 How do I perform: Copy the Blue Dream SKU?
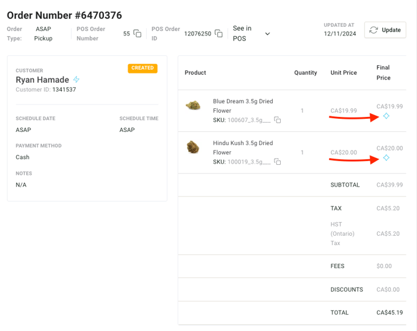point(278,120)
